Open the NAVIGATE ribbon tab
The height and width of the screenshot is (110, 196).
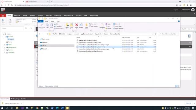coord(17,16)
